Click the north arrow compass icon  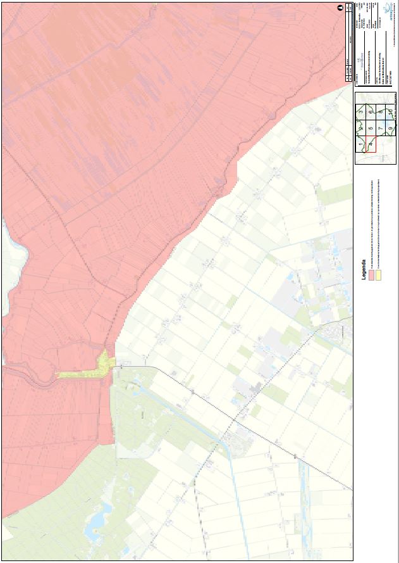(x=340, y=6)
